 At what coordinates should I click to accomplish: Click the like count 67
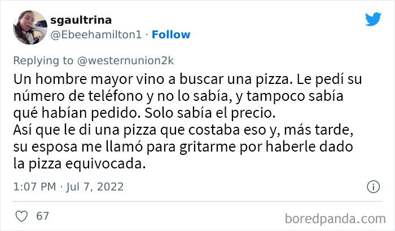click(41, 216)
